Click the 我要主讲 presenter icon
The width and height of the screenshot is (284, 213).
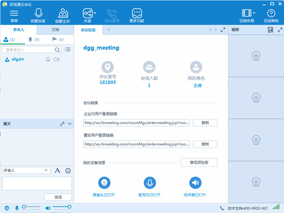(x=63, y=14)
